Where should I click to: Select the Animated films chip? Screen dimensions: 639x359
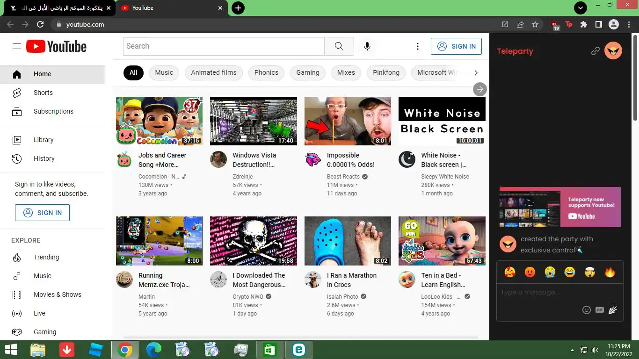[x=214, y=72]
